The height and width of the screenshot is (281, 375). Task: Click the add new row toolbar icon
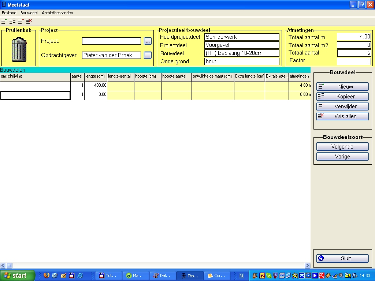pyautogui.click(x=4, y=21)
